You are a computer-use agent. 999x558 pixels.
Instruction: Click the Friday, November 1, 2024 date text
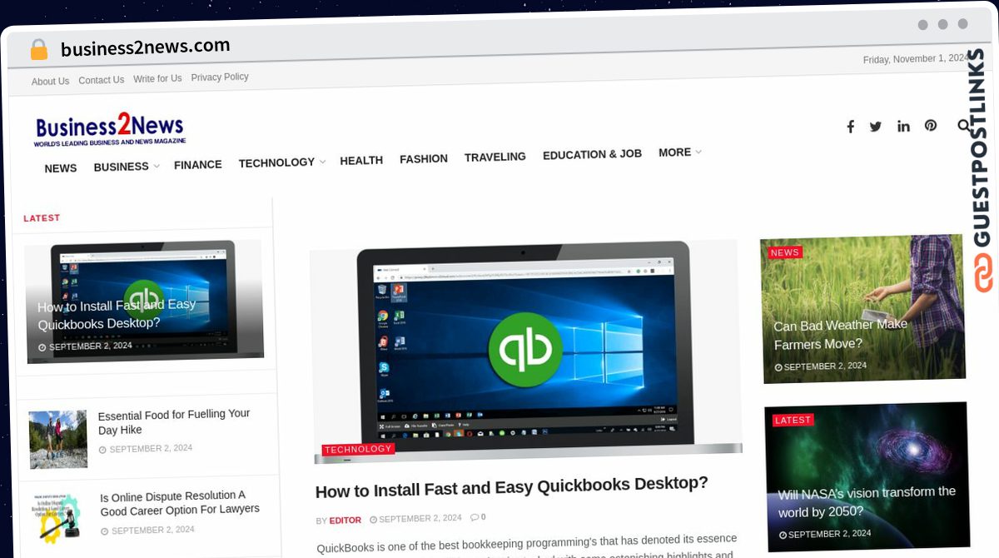(x=915, y=59)
